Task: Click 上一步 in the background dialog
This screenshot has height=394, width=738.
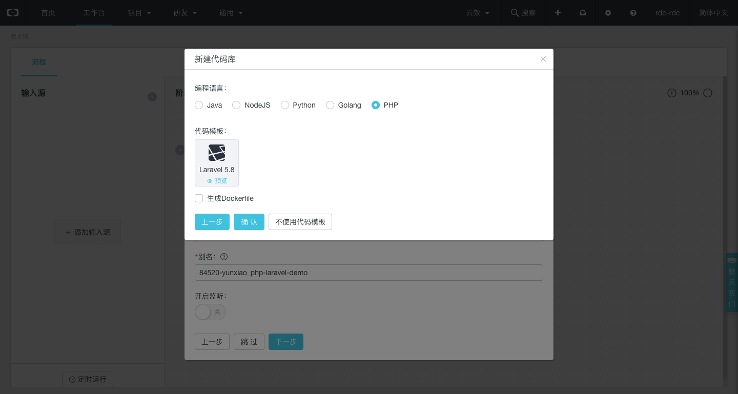Action: [x=212, y=342]
